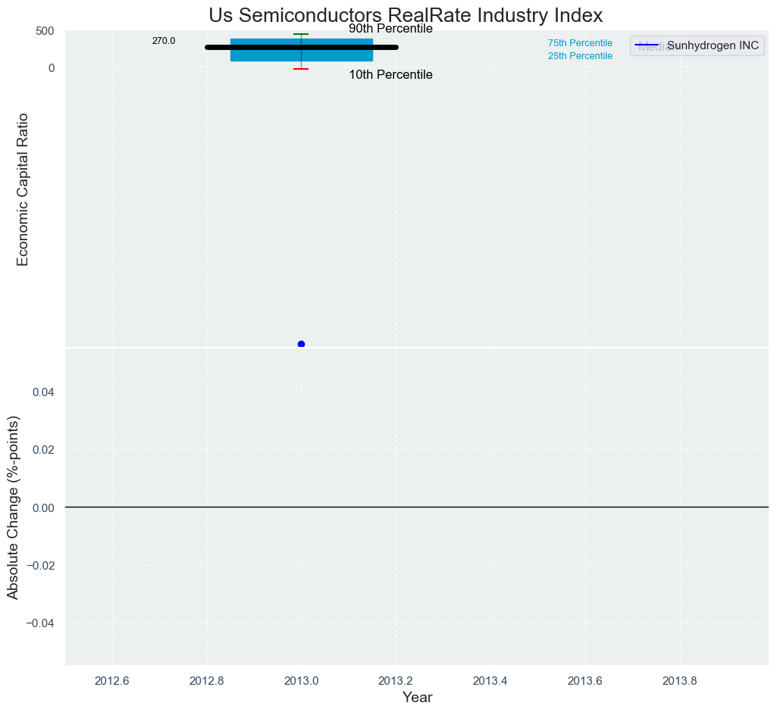Click the 2013.8 x-axis tick label
The width and height of the screenshot is (777, 712).
(x=680, y=680)
